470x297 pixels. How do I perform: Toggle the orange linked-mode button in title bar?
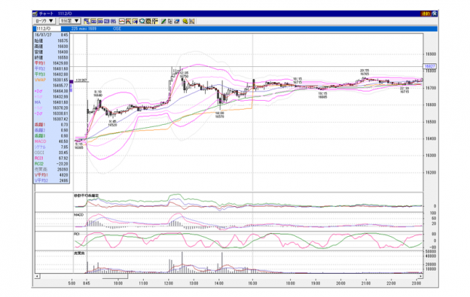click(x=426, y=14)
